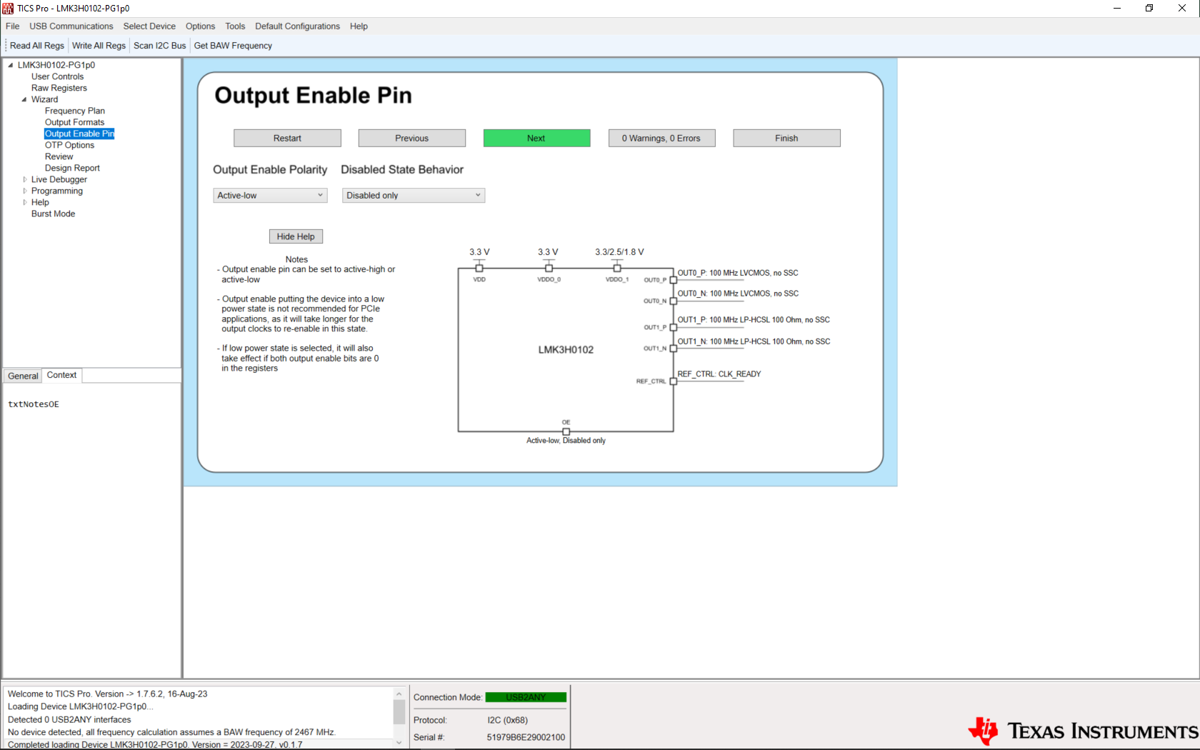Click the Read All Regs toolbar button
Screen dimensions: 1200x750
click(x=36, y=45)
